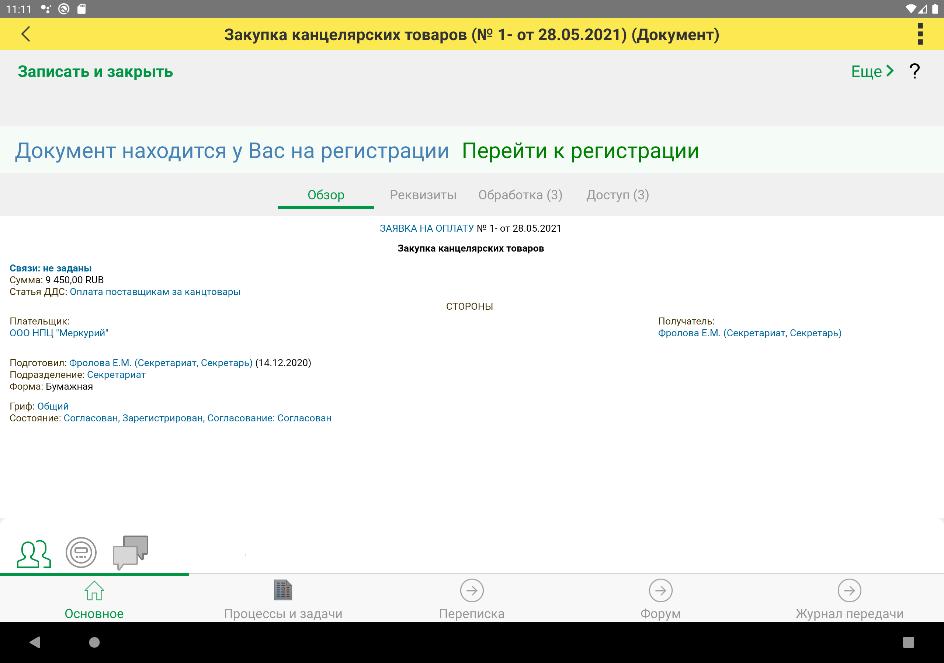Tap the back arrow in header
The height and width of the screenshot is (663, 944).
pos(25,34)
